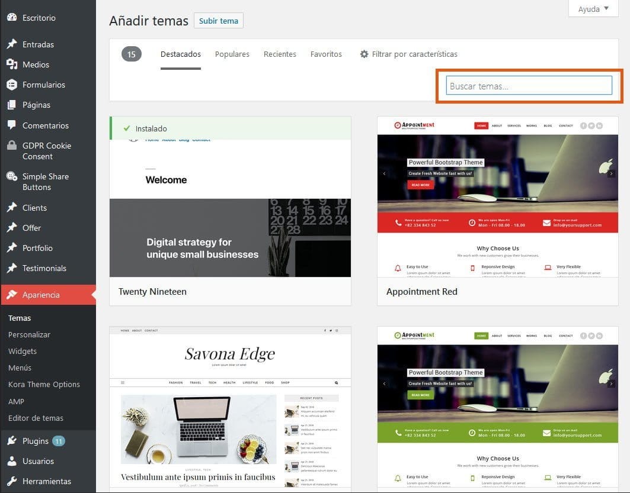The height and width of the screenshot is (493, 630).
Task: Switch to the Recientes tab
Action: pos(280,54)
